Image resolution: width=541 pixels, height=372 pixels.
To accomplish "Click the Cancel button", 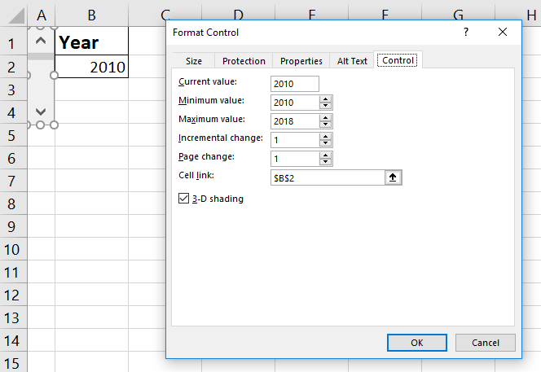I will (486, 343).
